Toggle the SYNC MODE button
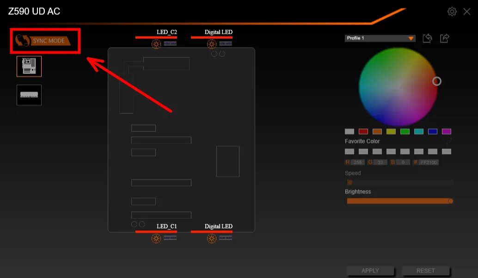 click(x=43, y=41)
